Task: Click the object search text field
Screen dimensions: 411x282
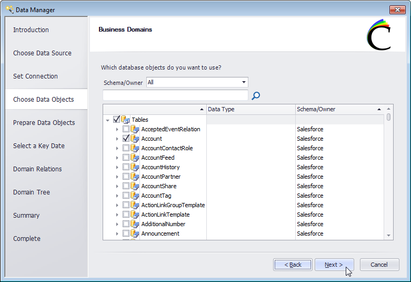Action: (175, 95)
